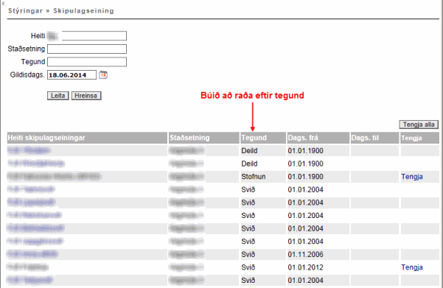
Task: Open the calendar picker beside Gildisdags.
Action: pyautogui.click(x=103, y=75)
